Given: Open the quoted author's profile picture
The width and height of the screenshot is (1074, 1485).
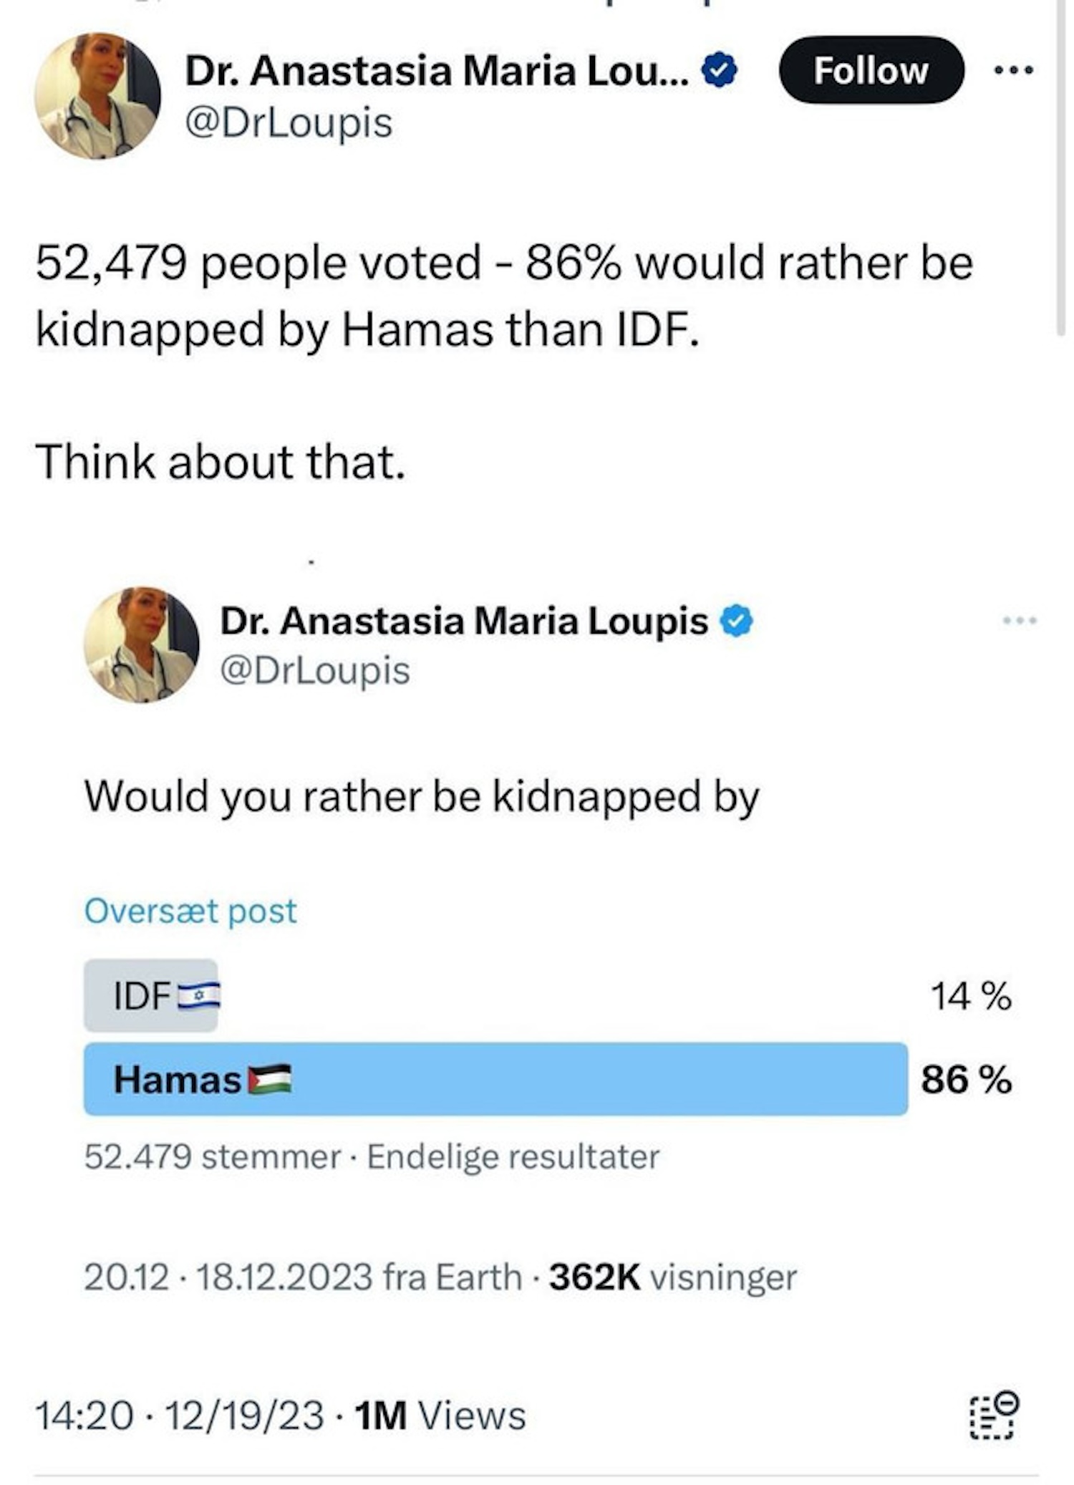Looking at the screenshot, I should click(x=141, y=644).
